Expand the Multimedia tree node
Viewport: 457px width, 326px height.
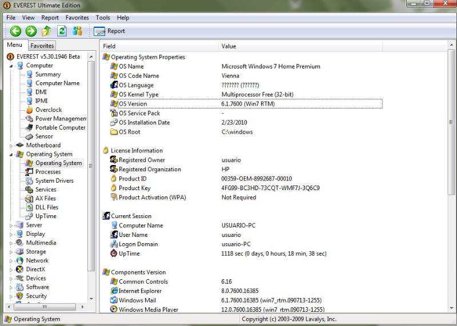click(x=11, y=243)
